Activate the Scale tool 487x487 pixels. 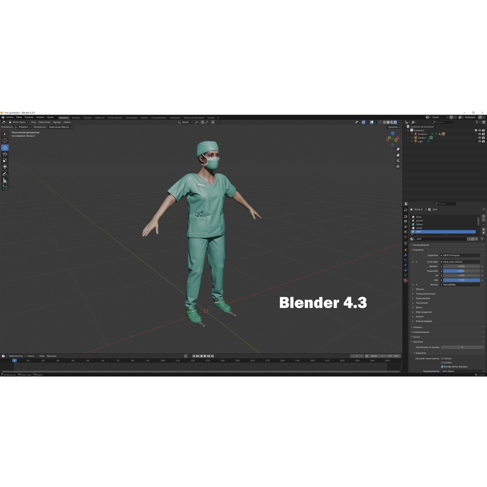pos(5,160)
